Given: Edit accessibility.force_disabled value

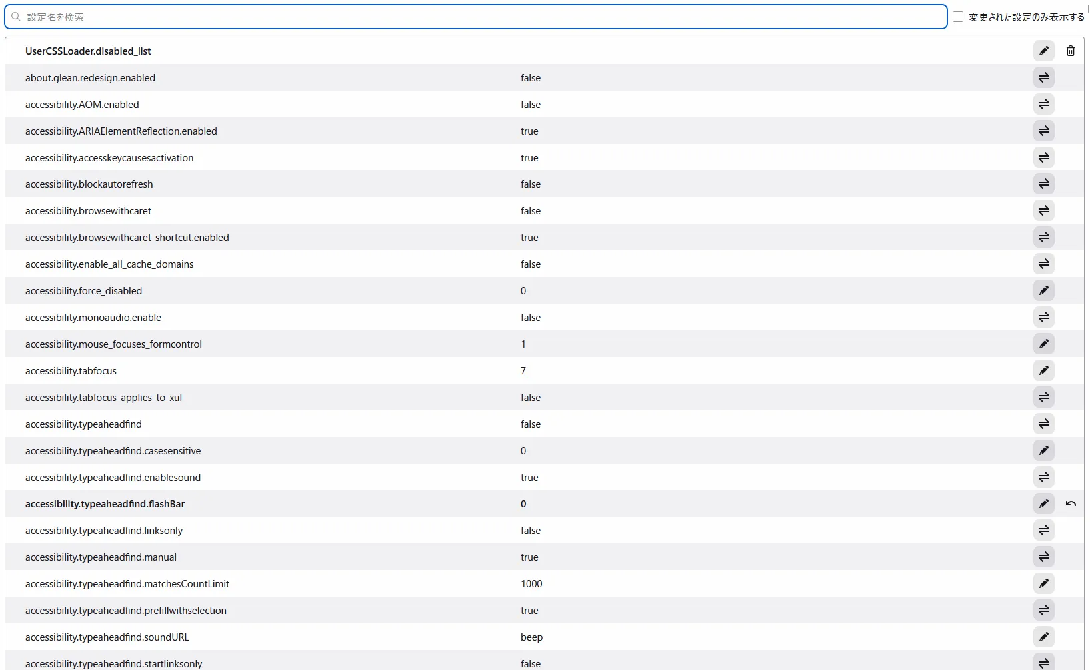Looking at the screenshot, I should (1043, 290).
